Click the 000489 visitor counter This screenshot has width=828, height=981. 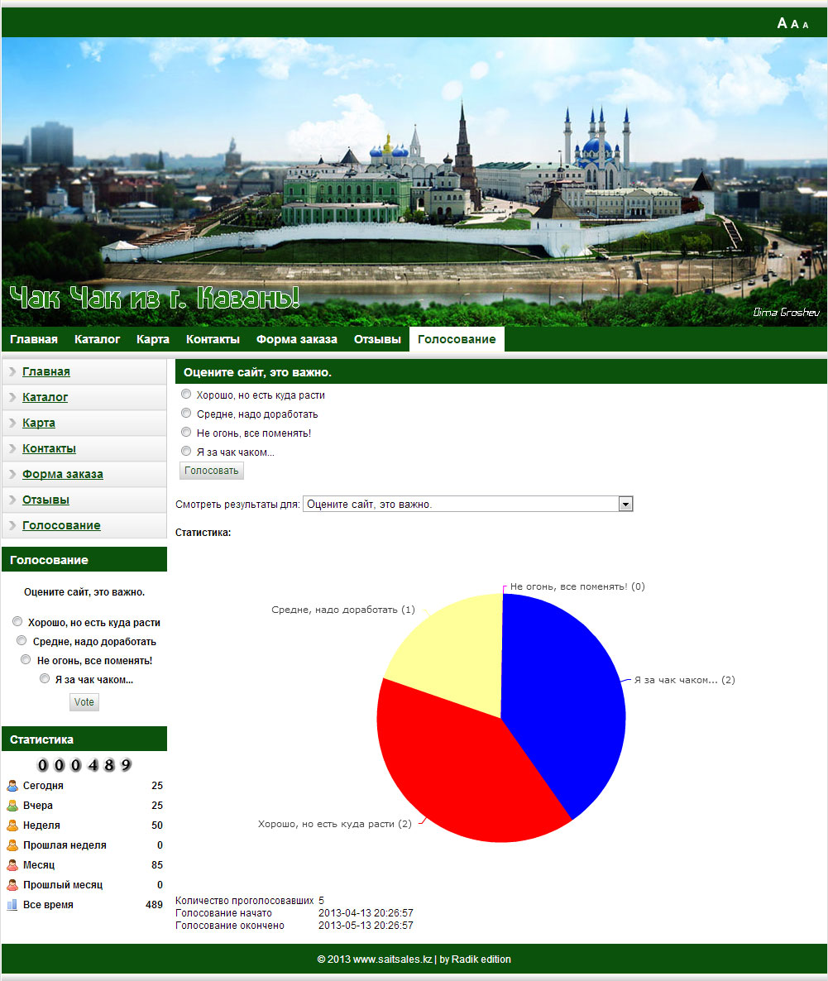click(84, 765)
